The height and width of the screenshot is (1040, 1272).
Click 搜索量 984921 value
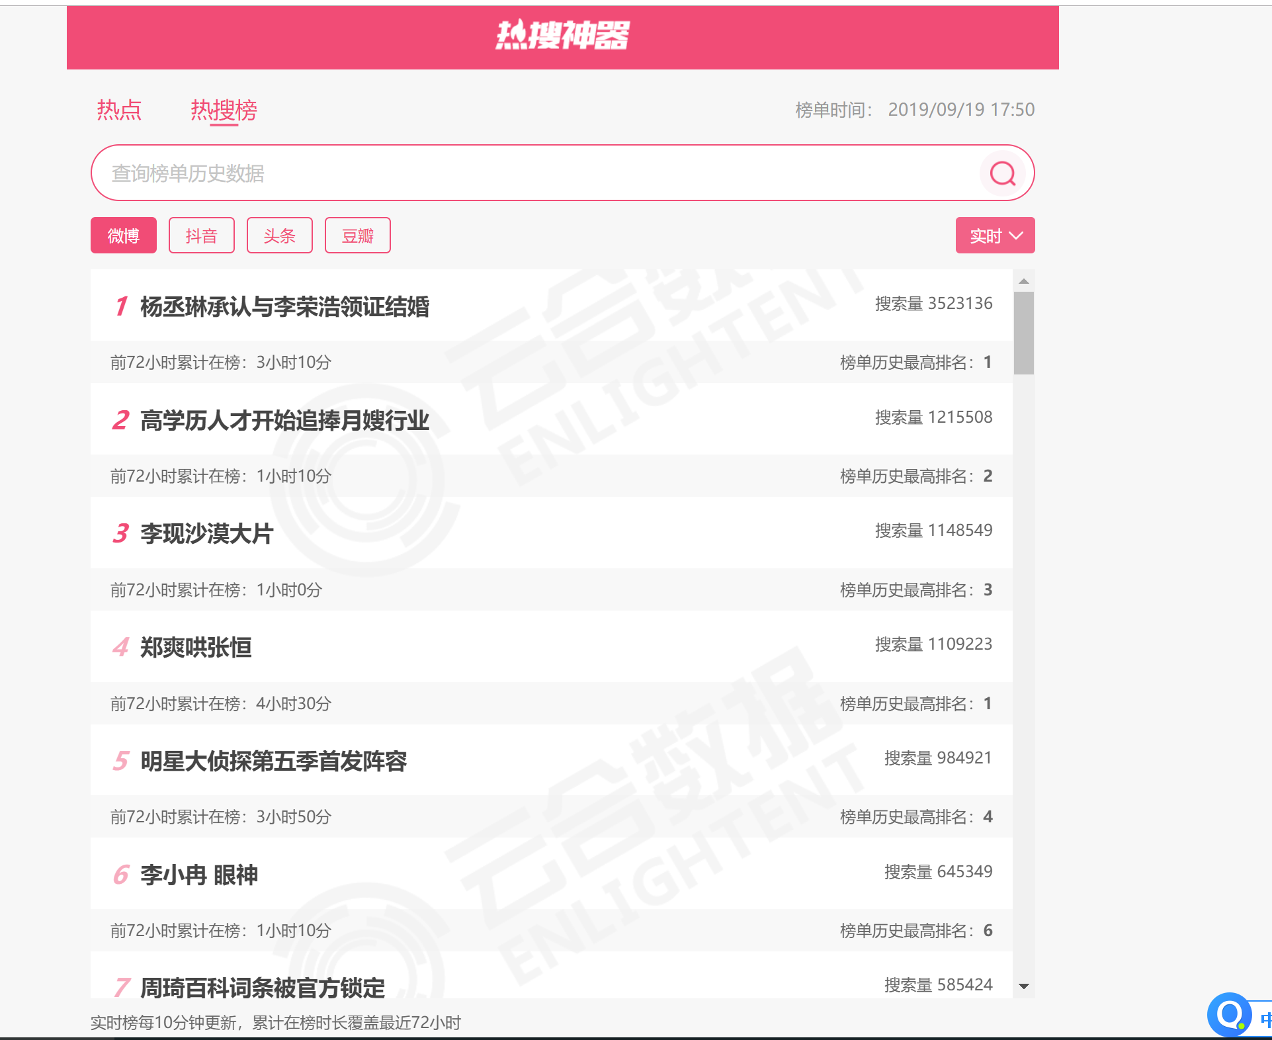pos(938,758)
